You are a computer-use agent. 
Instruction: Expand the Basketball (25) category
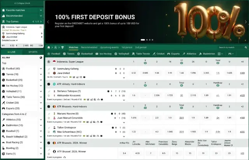tap(41, 80)
